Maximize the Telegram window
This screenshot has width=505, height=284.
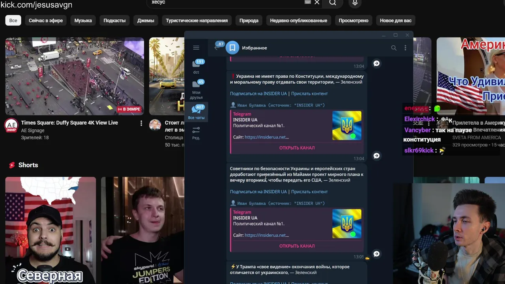click(395, 35)
